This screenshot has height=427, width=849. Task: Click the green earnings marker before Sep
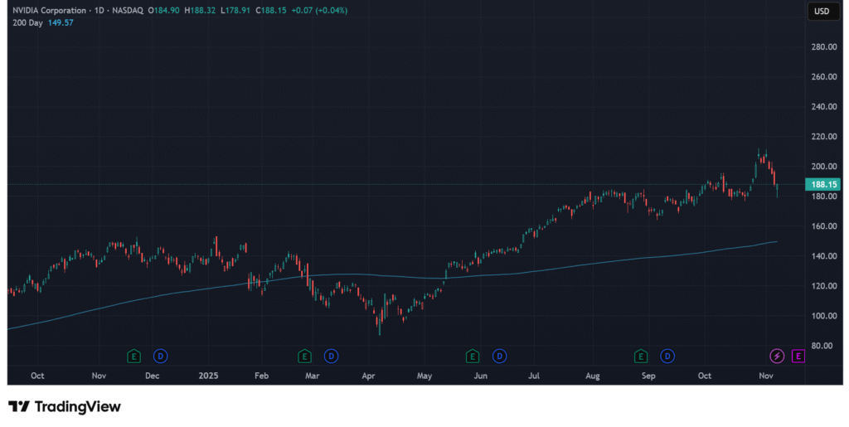pos(641,356)
